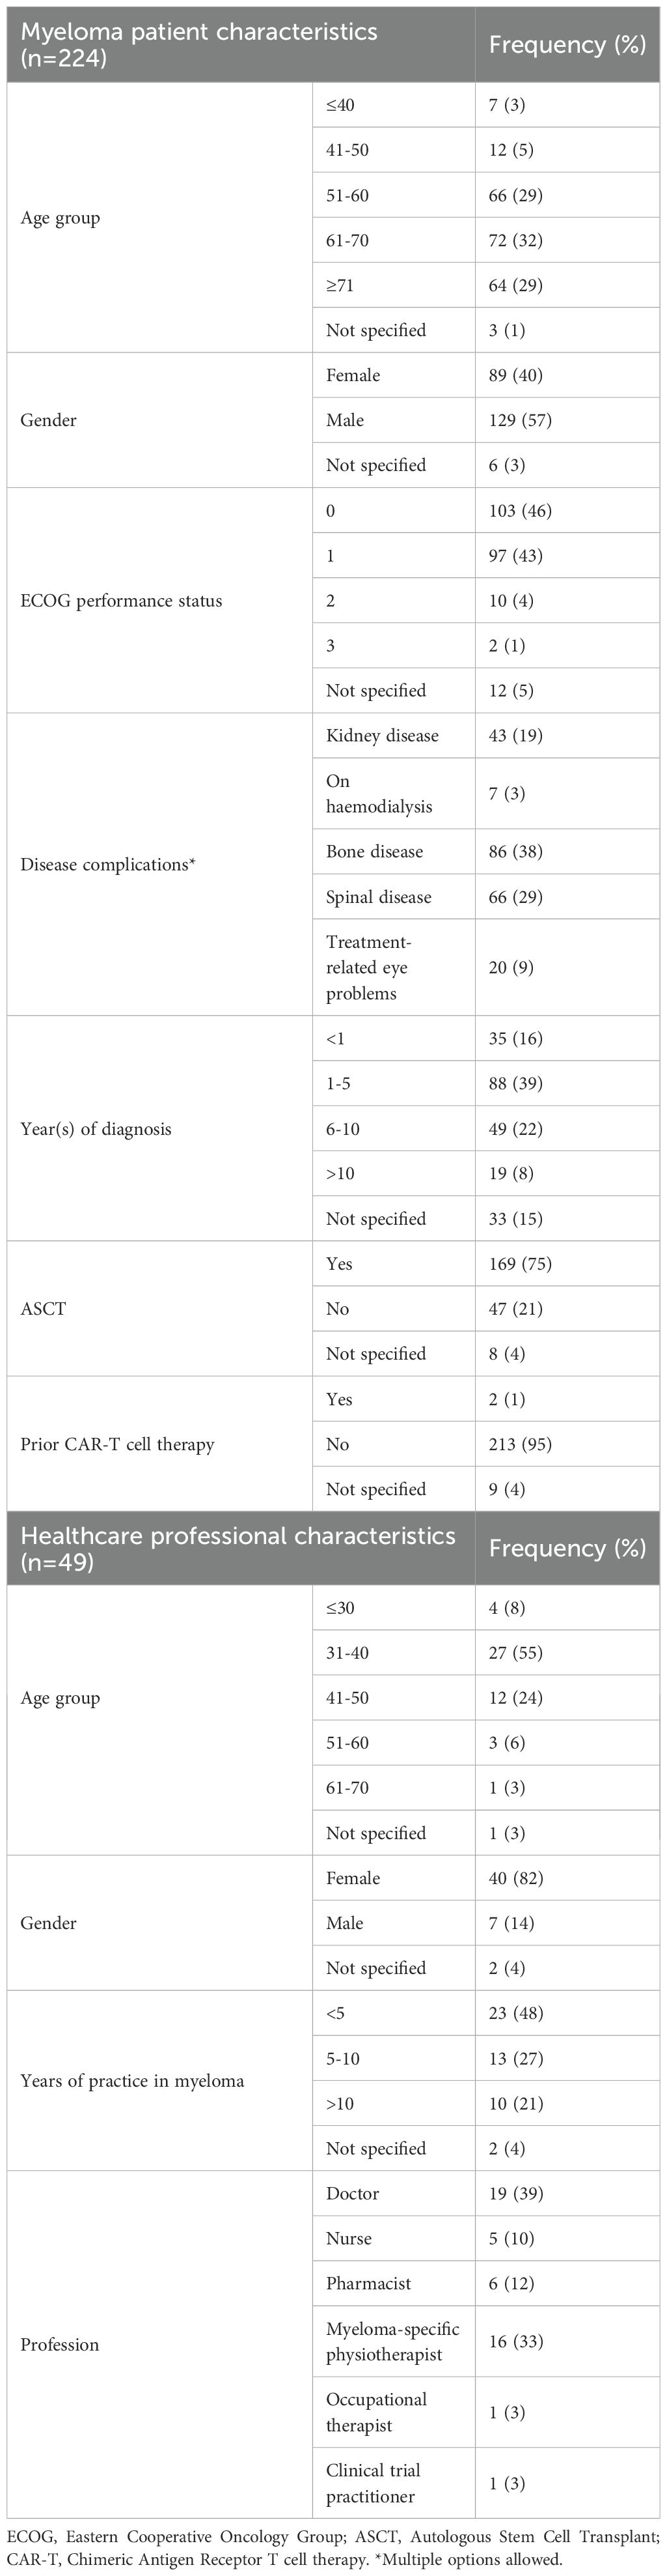Select the "Clinical trial practitioner" cell

[x=374, y=2483]
